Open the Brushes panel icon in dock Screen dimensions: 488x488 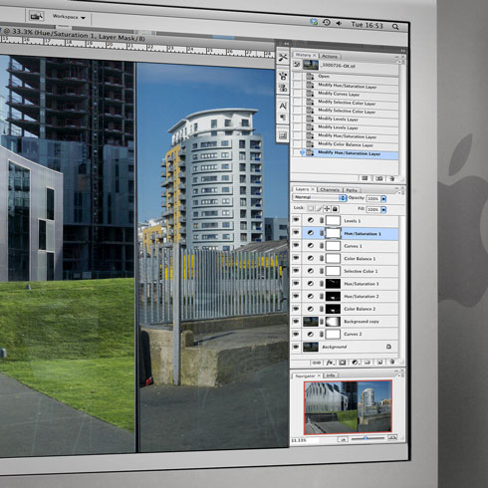click(x=283, y=76)
